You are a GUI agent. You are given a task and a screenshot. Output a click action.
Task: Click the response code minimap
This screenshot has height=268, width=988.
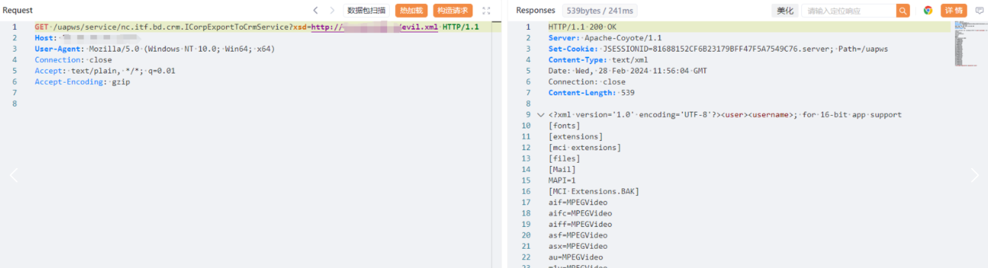click(x=969, y=44)
